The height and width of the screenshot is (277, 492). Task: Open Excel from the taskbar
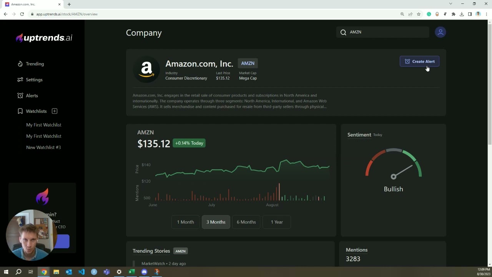point(131,272)
